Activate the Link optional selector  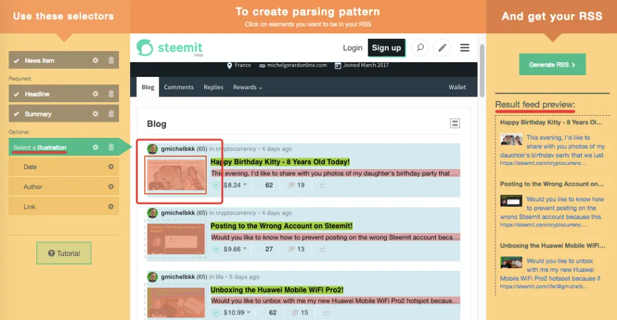(x=64, y=207)
